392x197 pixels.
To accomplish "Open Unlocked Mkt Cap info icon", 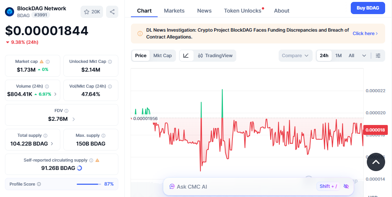I will 110,61.
